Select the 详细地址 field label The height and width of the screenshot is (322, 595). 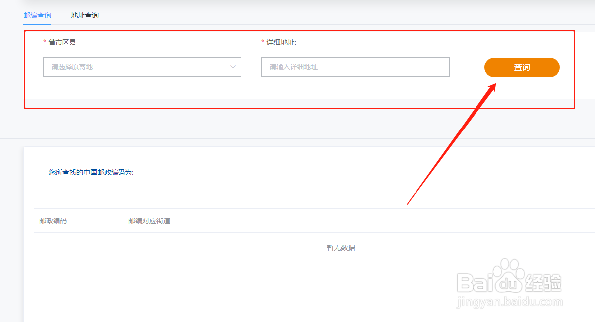[x=281, y=42]
